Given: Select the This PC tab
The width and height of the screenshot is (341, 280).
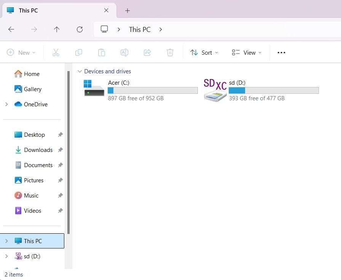Looking at the screenshot, I should pos(59,10).
